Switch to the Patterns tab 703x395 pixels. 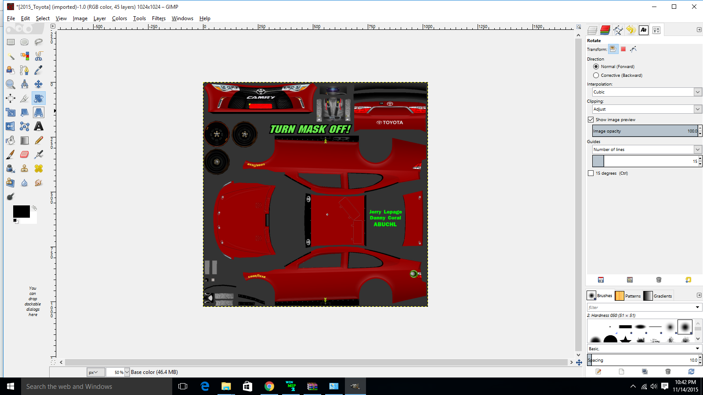628,296
